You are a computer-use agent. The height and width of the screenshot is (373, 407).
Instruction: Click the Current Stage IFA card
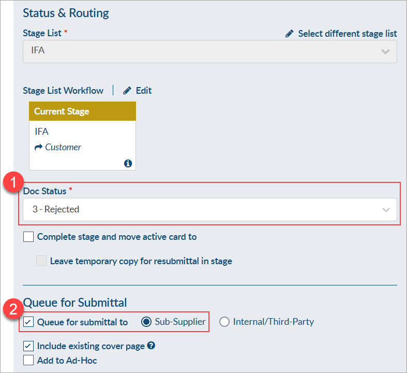[x=82, y=136]
